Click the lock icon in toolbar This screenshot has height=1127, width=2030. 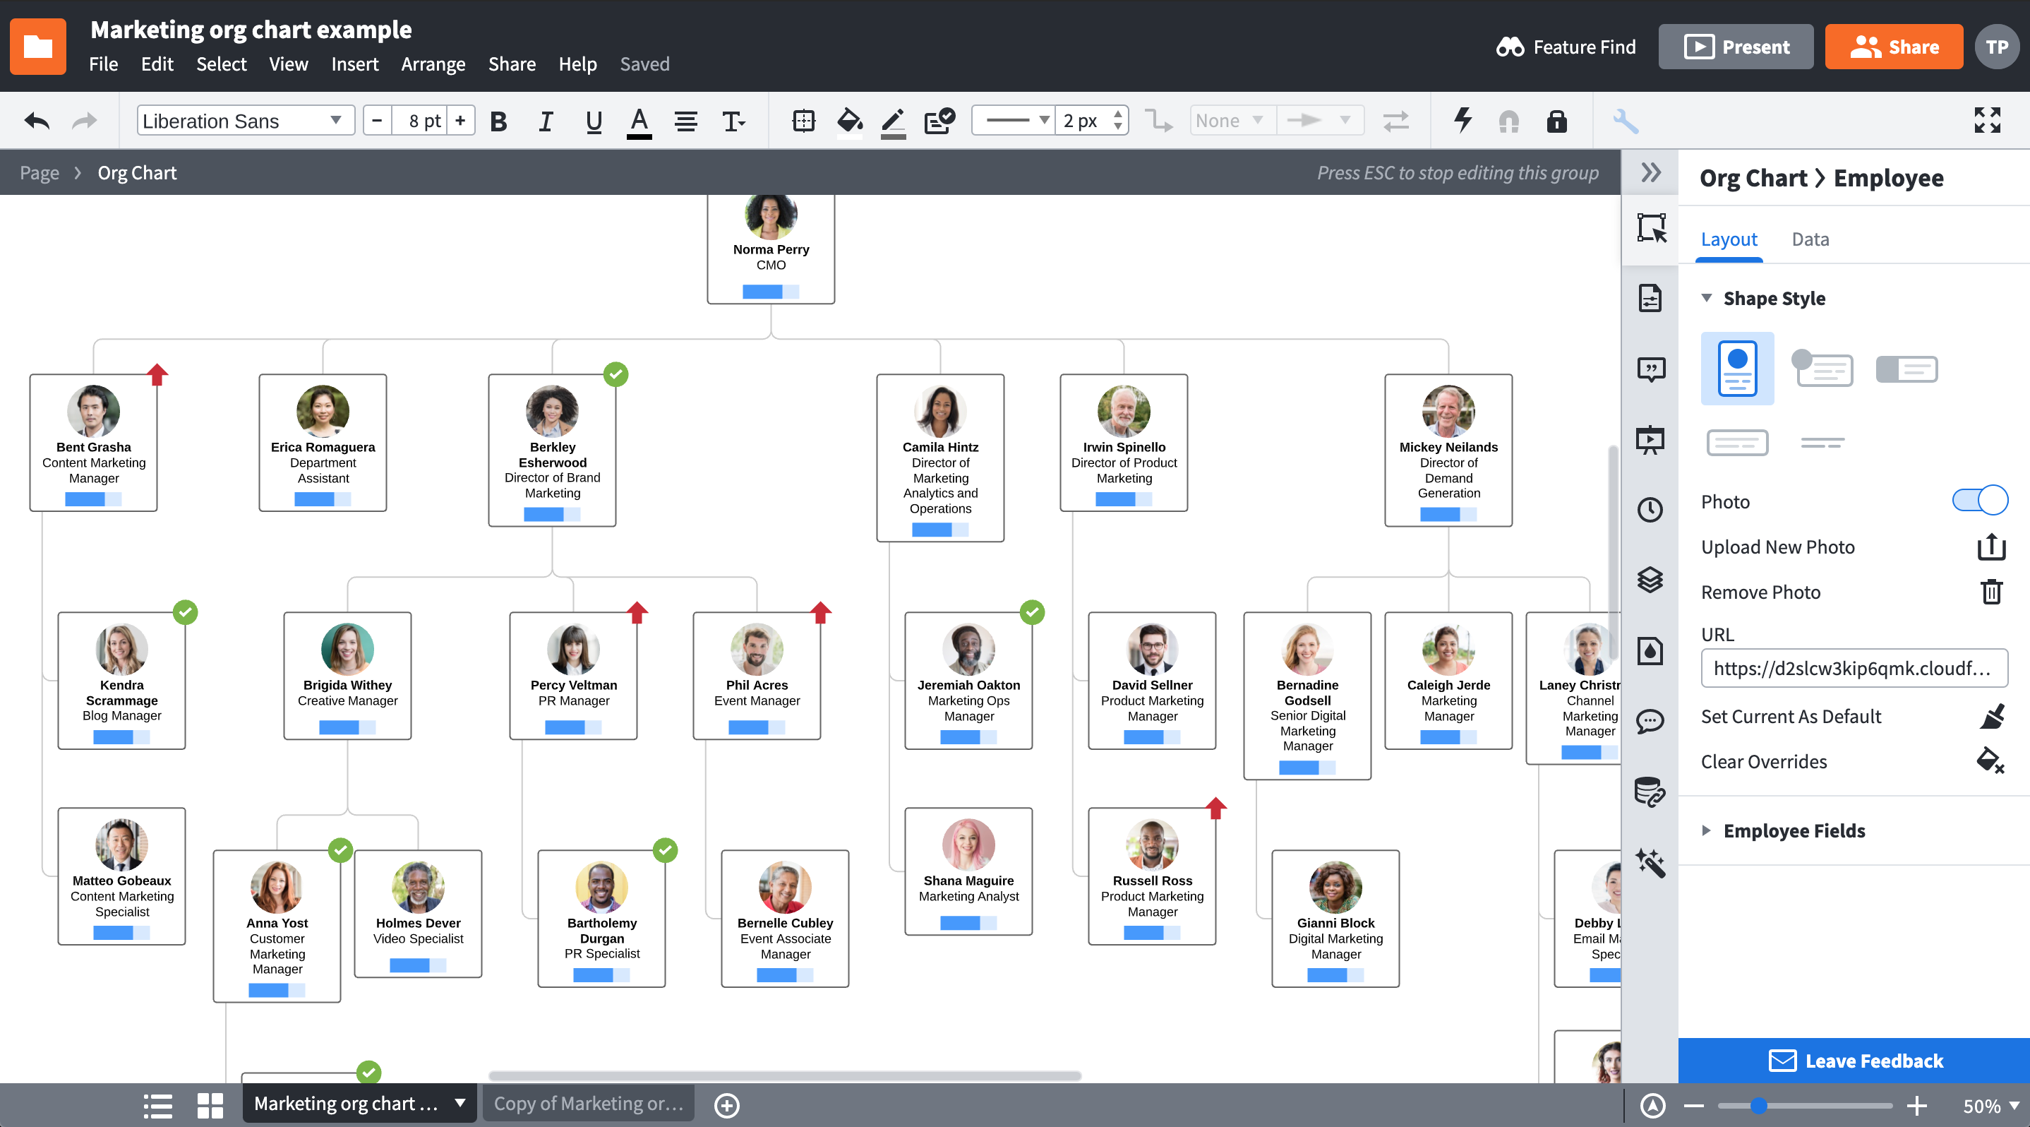tap(1556, 121)
